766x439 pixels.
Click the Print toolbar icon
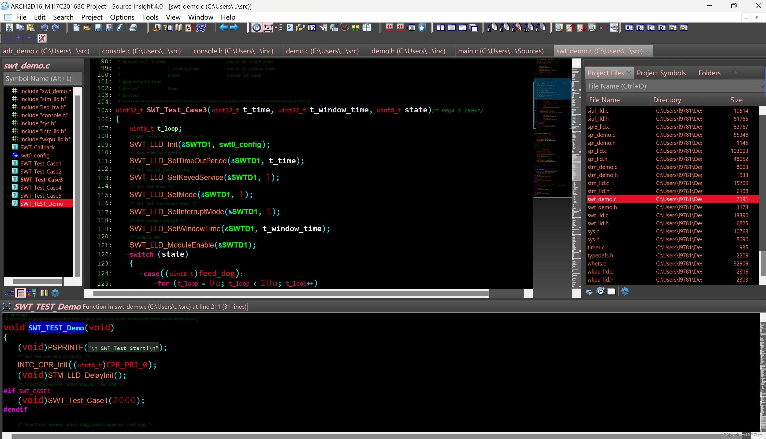pos(133,28)
